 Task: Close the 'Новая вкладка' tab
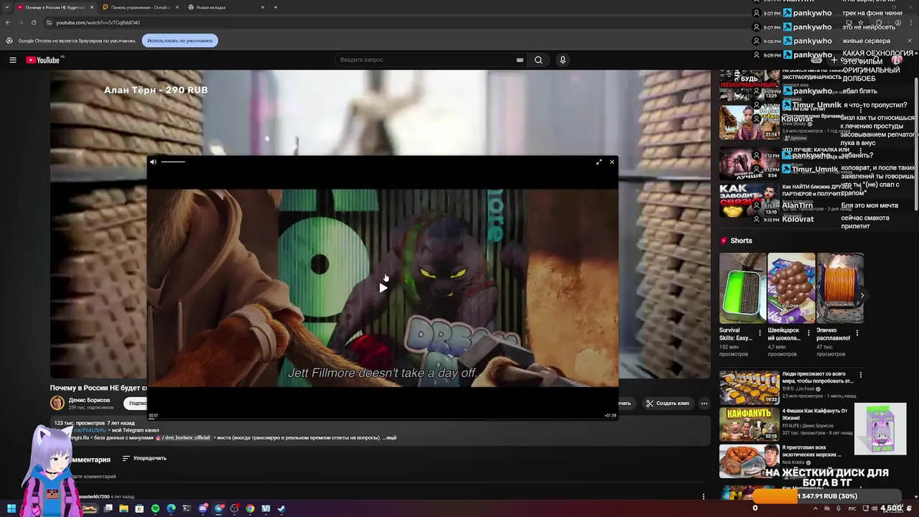[263, 7]
